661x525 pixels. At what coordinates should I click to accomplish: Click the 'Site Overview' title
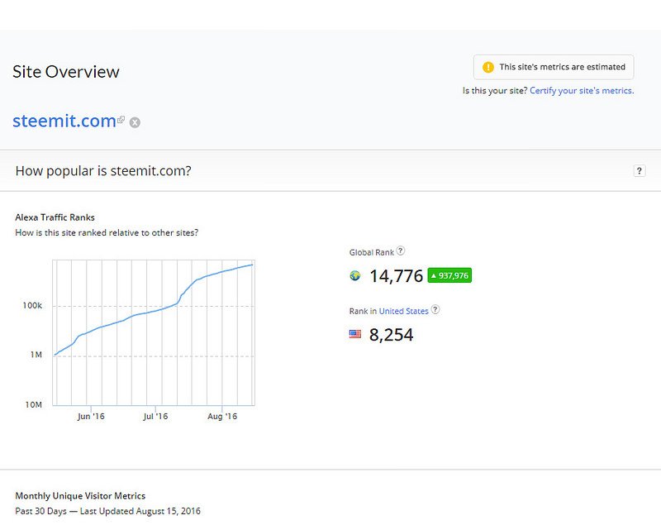pyautogui.click(x=66, y=72)
